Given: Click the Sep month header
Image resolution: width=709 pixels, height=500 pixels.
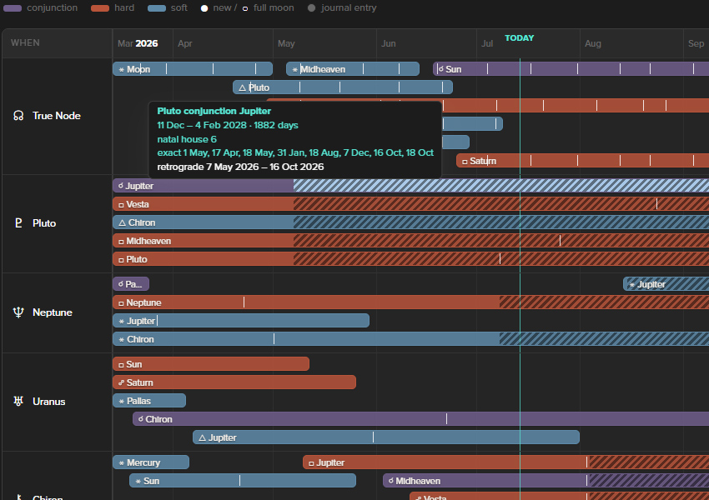Looking at the screenshot, I should pyautogui.click(x=696, y=44).
